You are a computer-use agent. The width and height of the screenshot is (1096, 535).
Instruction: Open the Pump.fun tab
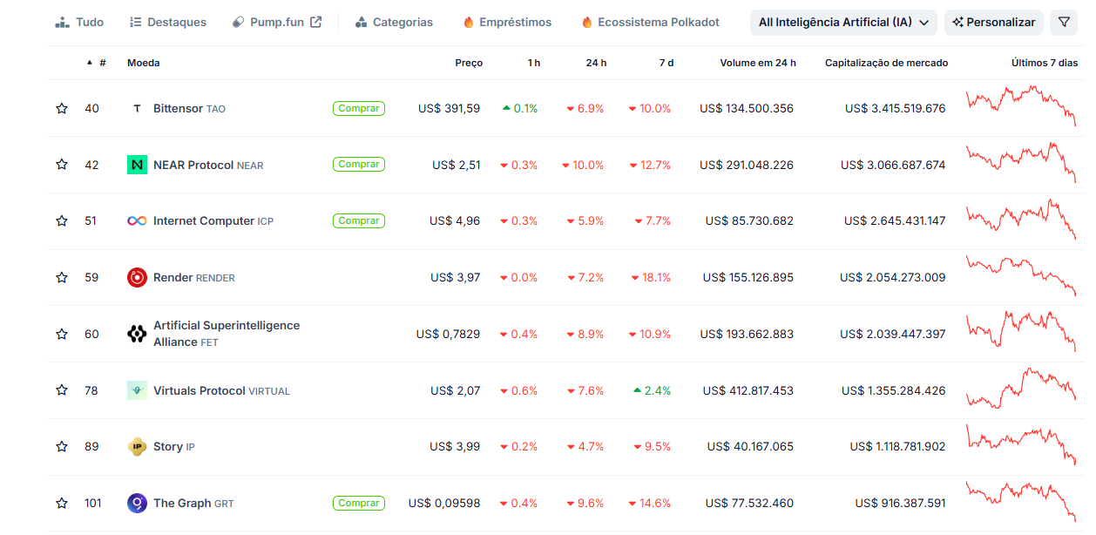277,22
